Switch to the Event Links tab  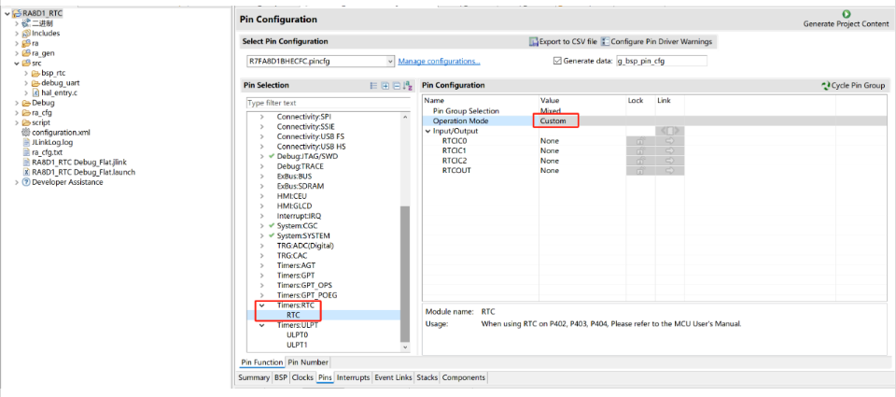point(393,377)
